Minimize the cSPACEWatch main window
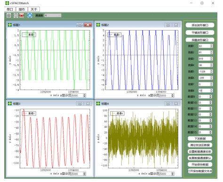 [x=191, y=3]
